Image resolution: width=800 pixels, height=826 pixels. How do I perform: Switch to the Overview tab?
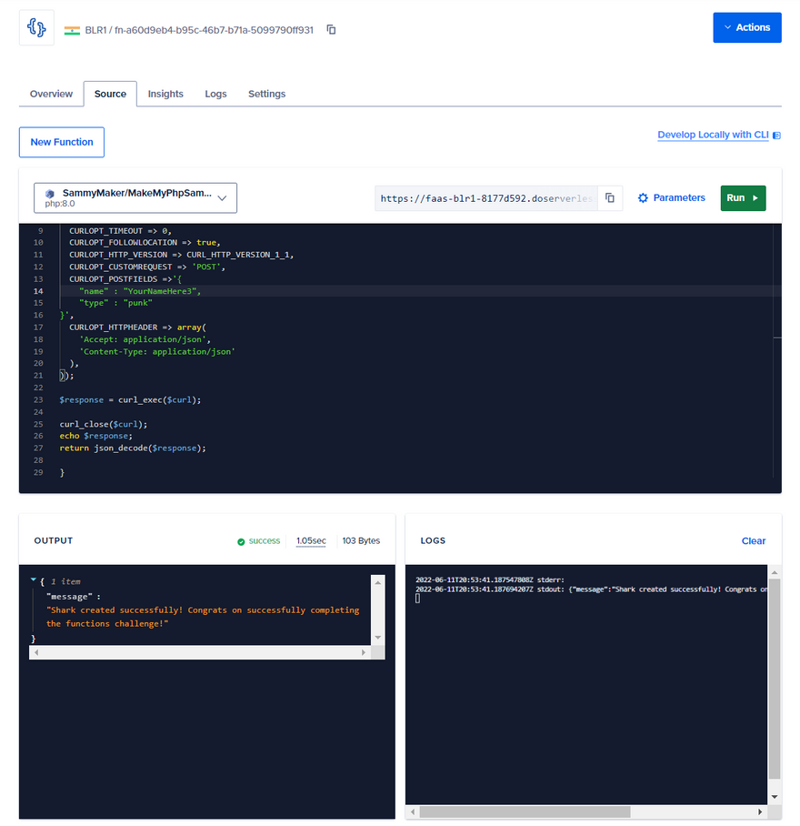[51, 94]
